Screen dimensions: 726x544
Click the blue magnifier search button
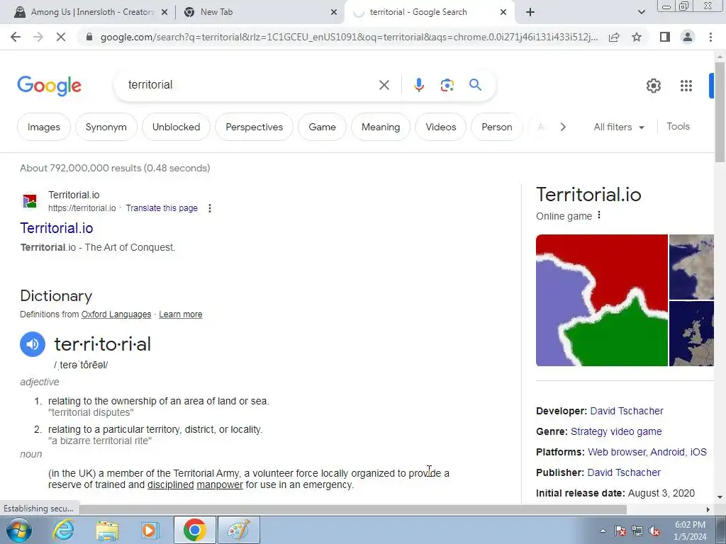tap(475, 85)
